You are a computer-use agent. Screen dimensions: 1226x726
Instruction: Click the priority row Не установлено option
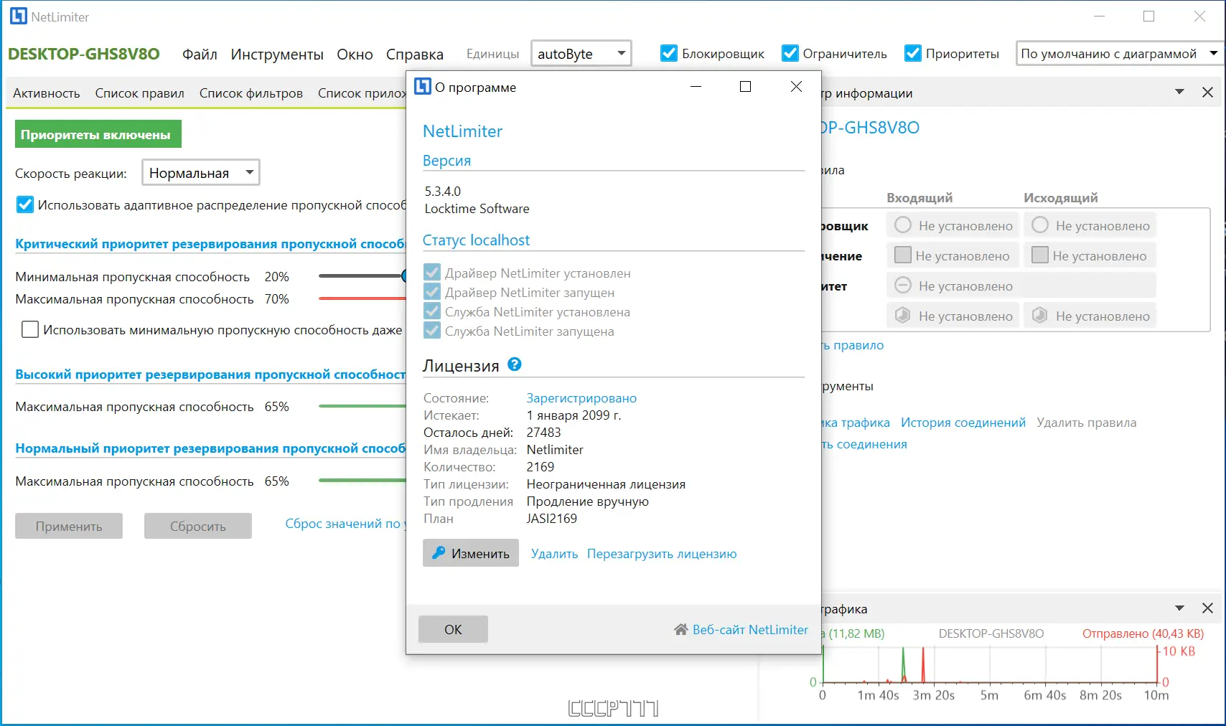point(1021,286)
